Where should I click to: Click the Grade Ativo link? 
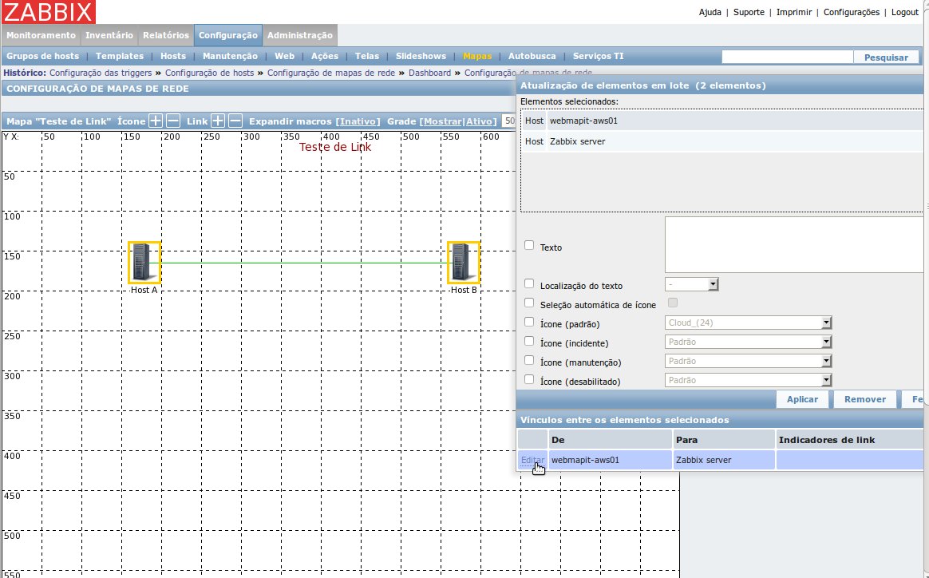point(480,121)
